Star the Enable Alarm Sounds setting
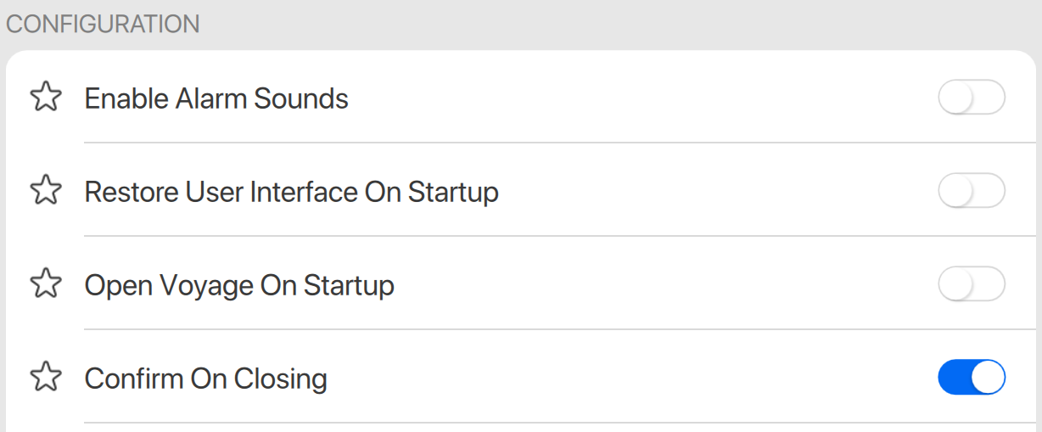The width and height of the screenshot is (1042, 432). coord(46,98)
